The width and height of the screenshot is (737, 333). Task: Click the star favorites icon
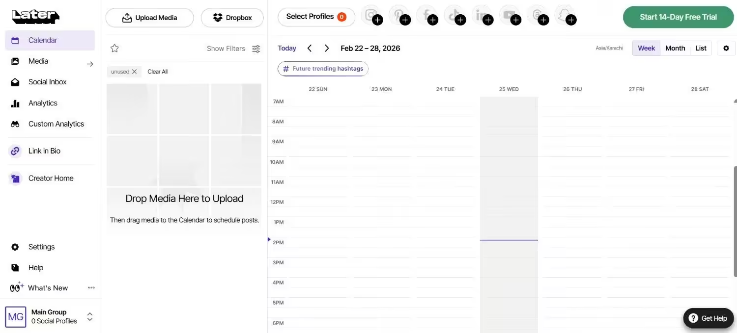114,48
